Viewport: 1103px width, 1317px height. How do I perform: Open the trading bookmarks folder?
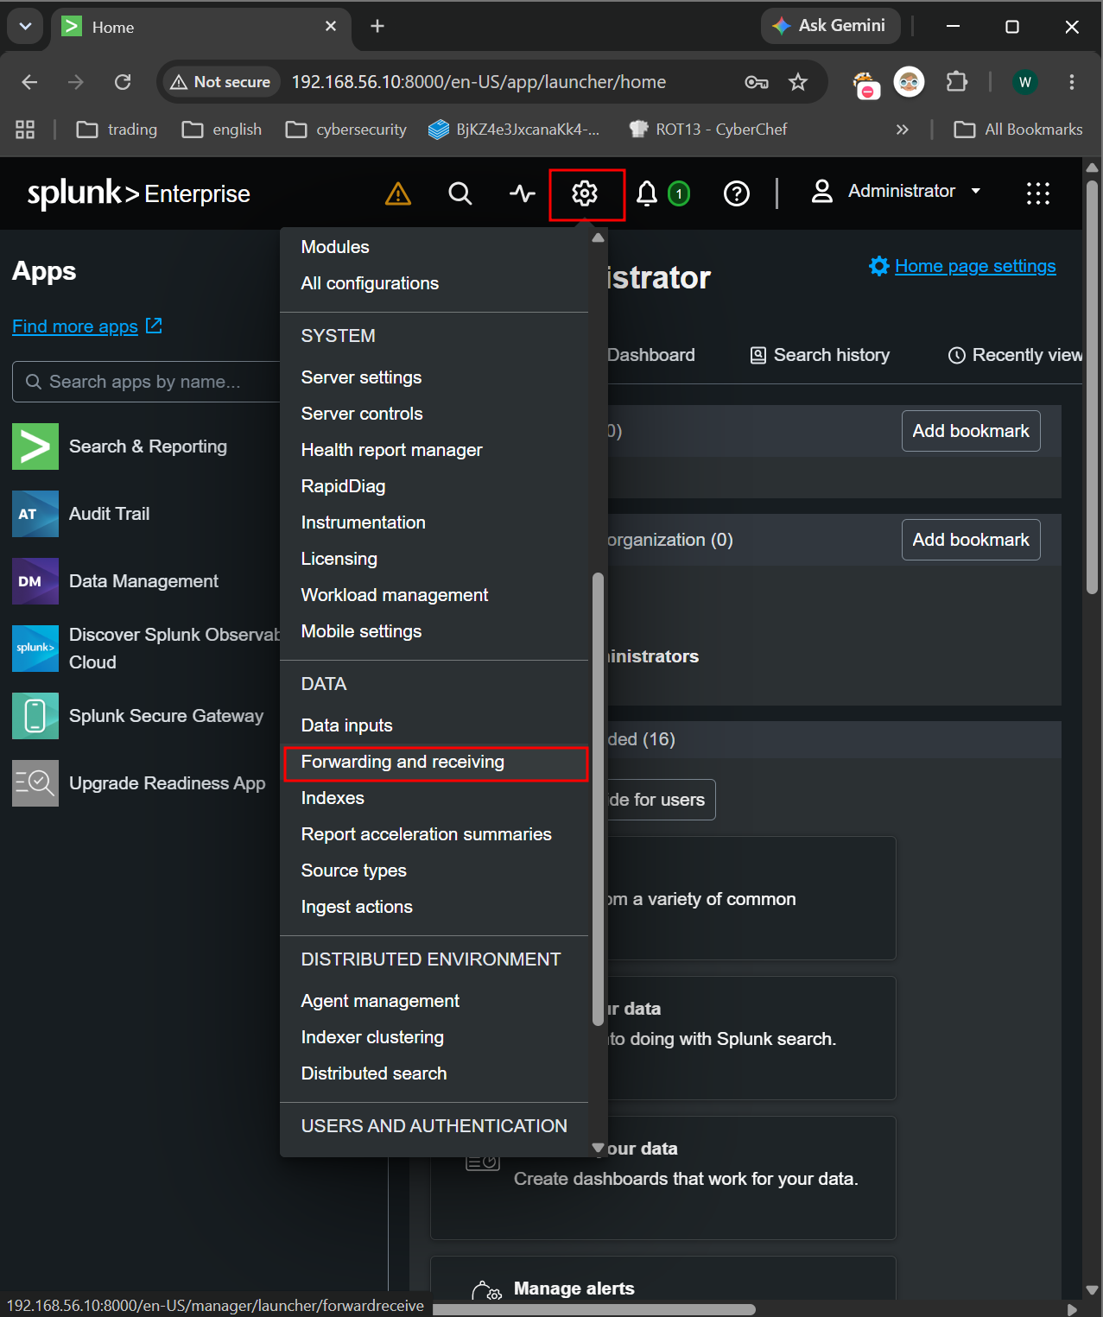117,130
